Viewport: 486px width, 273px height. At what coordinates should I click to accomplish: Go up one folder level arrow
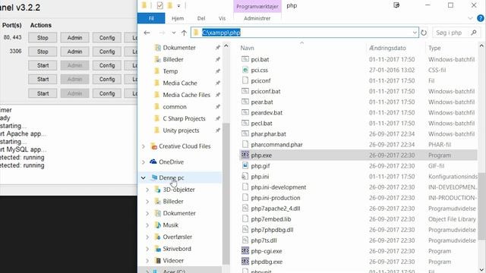[x=184, y=33]
